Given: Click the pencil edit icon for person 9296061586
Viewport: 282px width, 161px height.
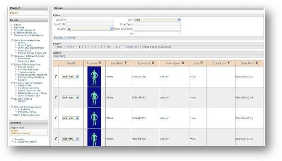Looking at the screenshot, I should pos(56,77).
